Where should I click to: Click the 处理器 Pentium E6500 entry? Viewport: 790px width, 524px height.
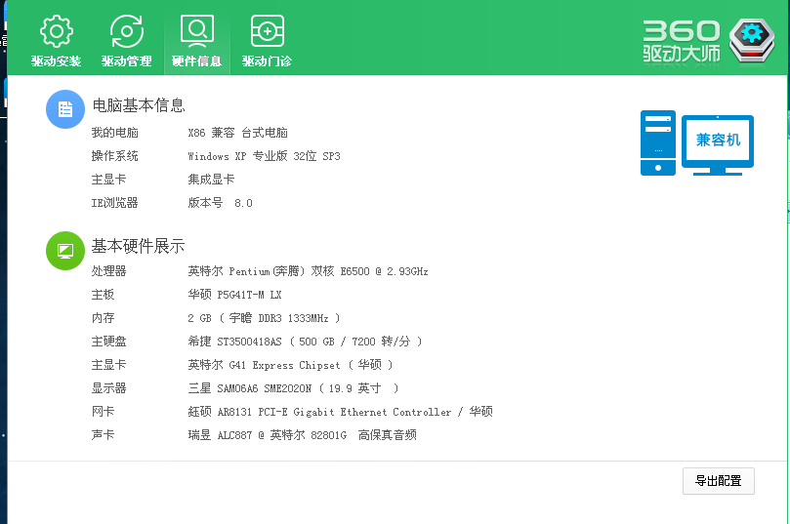click(308, 271)
